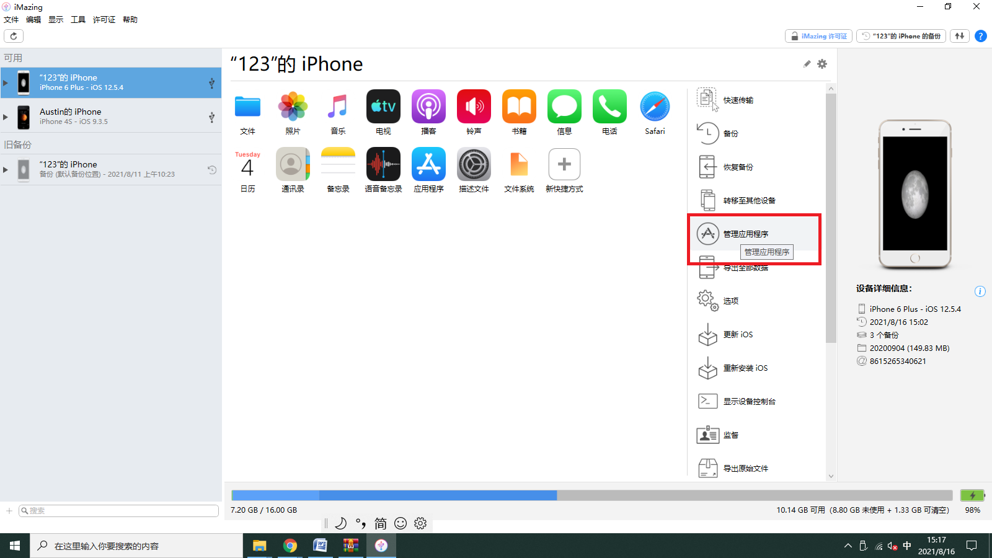Start 备份 (Back Up) action
Image resolution: width=992 pixels, height=558 pixels.
tap(756, 133)
